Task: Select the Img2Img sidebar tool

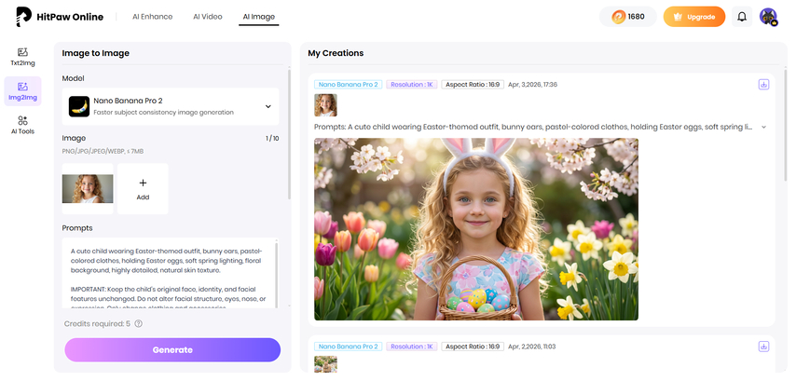Action: click(x=22, y=91)
